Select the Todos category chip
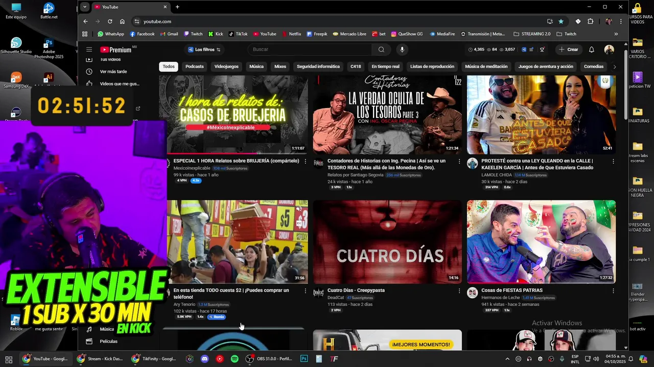 click(169, 66)
